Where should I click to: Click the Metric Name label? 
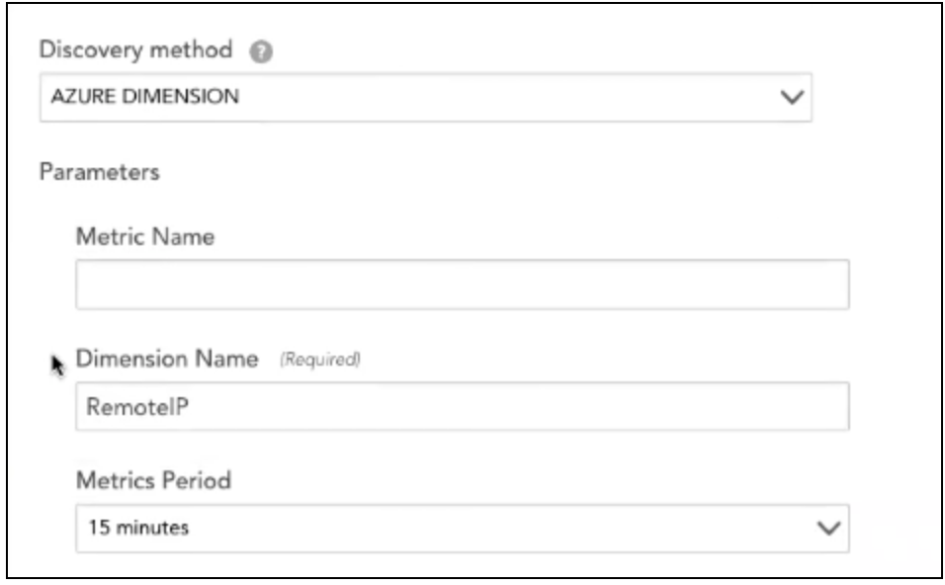pos(145,237)
